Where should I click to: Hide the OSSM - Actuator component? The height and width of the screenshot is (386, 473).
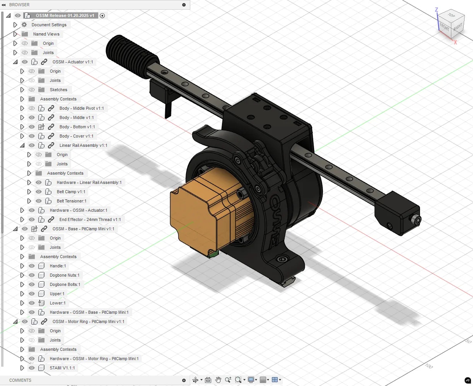[25, 62]
